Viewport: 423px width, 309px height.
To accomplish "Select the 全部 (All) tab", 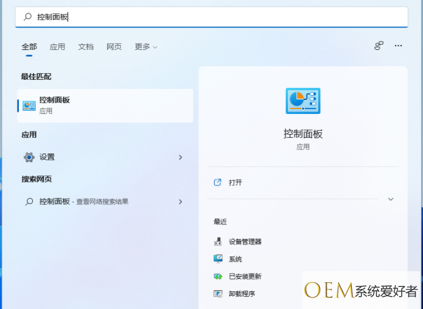I will tap(29, 47).
